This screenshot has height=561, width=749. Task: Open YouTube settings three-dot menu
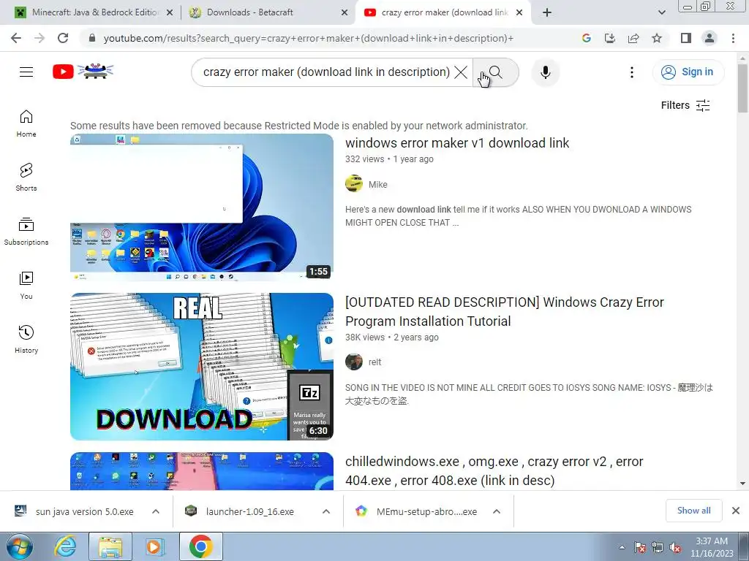[631, 72]
